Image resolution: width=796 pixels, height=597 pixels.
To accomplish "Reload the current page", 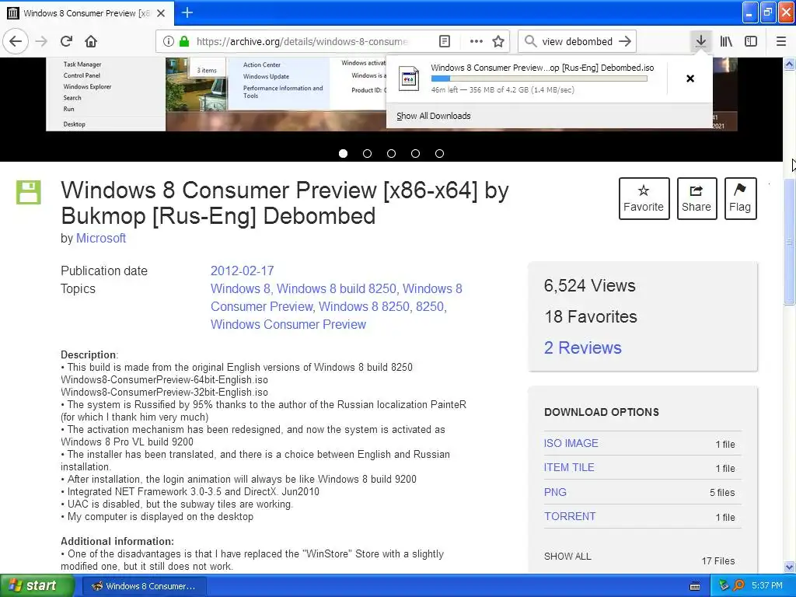I will click(x=67, y=41).
